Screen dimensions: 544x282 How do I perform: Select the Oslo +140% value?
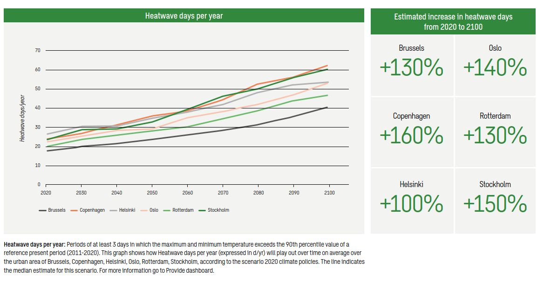[x=495, y=68]
